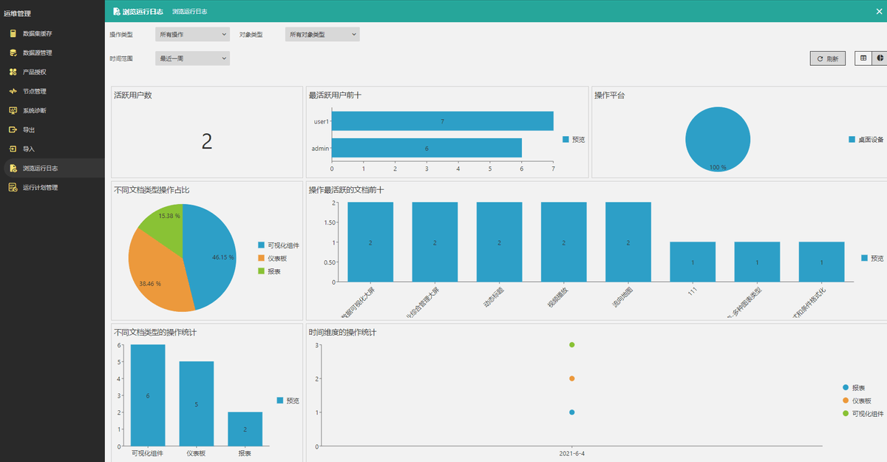Open 产品授权 via its sidebar icon
Screen dimensions: 887x462
click(13, 72)
